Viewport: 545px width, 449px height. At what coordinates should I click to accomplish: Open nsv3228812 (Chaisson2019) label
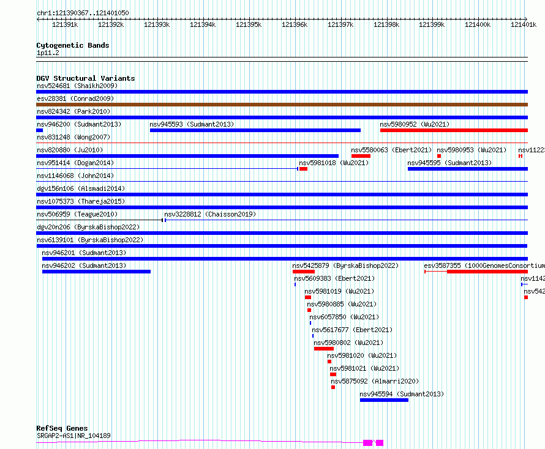(x=210, y=214)
